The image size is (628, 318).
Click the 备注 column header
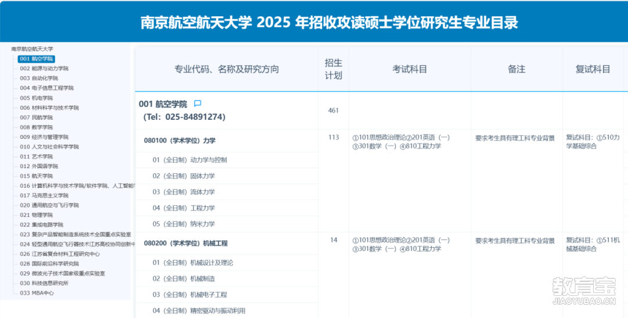coord(517,69)
